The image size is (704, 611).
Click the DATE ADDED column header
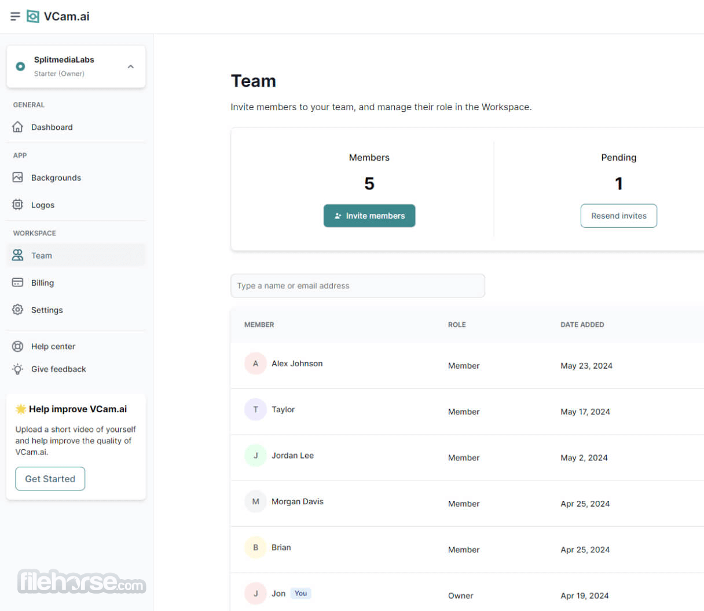point(582,325)
